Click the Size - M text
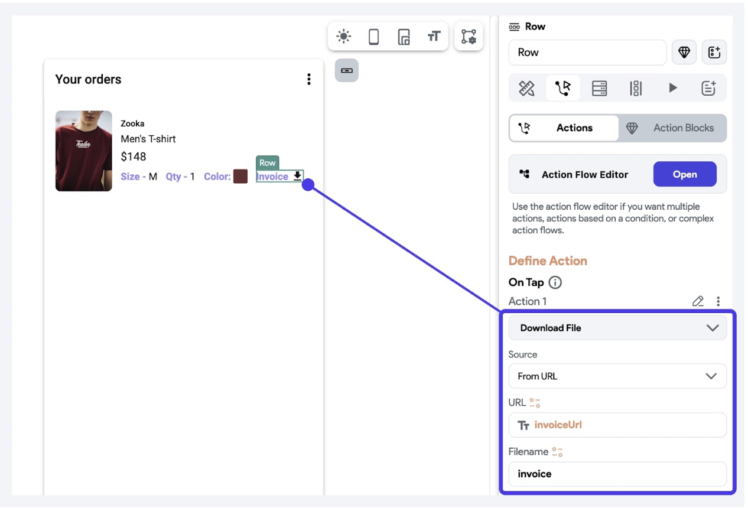The height and width of the screenshot is (508, 748). 139,177
